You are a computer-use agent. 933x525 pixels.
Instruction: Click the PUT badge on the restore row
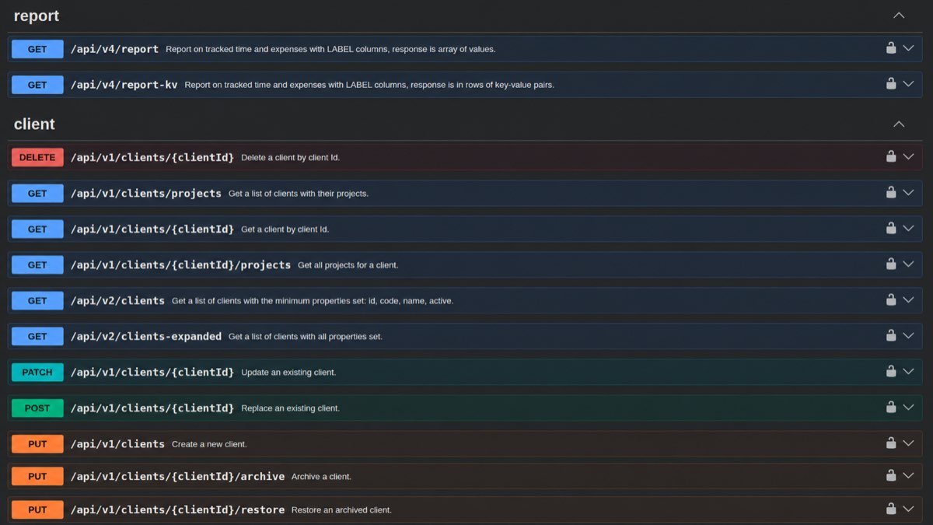click(37, 509)
